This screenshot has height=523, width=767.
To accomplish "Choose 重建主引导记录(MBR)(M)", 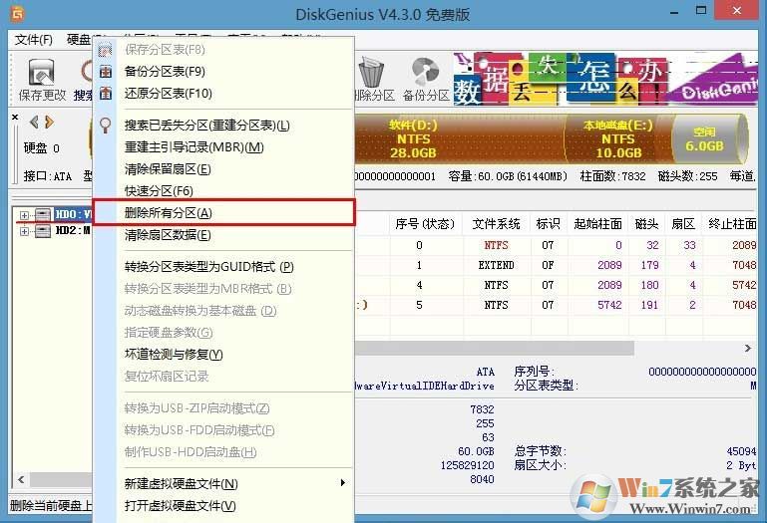I will coord(194,147).
